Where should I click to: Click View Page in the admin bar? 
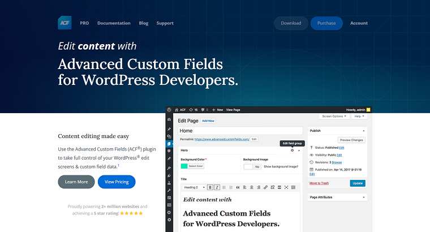pos(233,110)
